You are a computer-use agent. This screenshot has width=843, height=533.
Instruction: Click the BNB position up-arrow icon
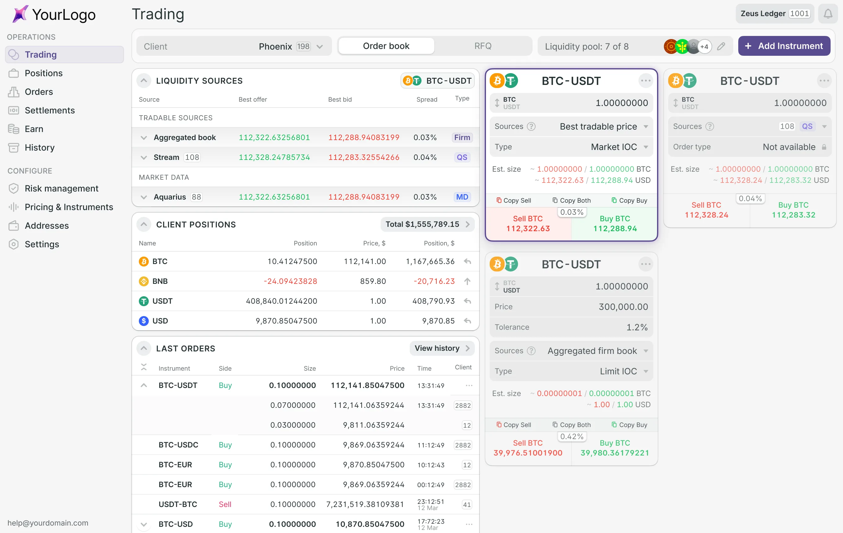(467, 281)
